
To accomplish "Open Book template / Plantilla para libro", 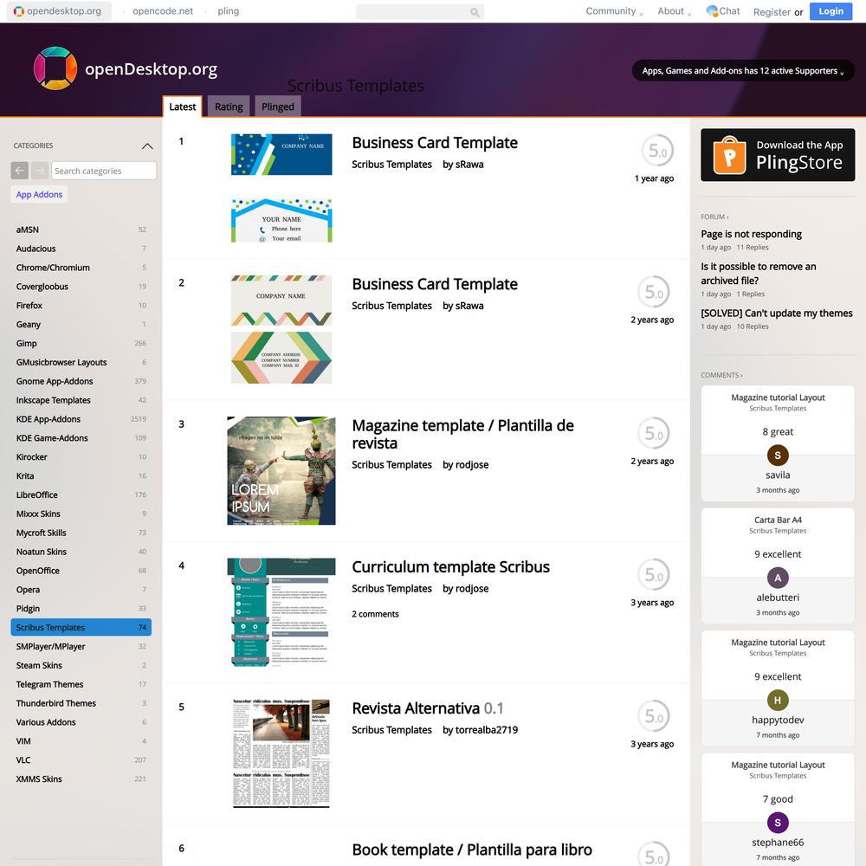I will click(472, 850).
